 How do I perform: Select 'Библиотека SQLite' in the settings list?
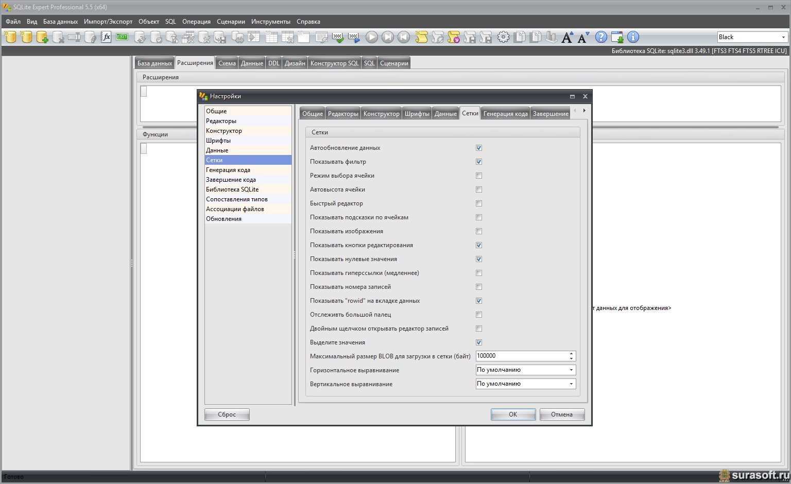(232, 189)
